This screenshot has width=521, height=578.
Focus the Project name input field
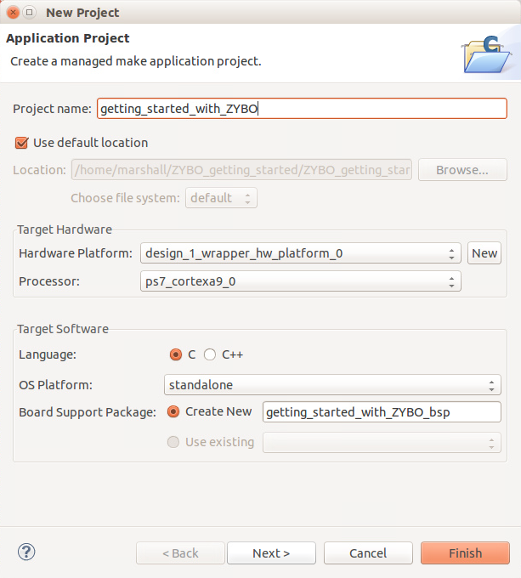(302, 109)
